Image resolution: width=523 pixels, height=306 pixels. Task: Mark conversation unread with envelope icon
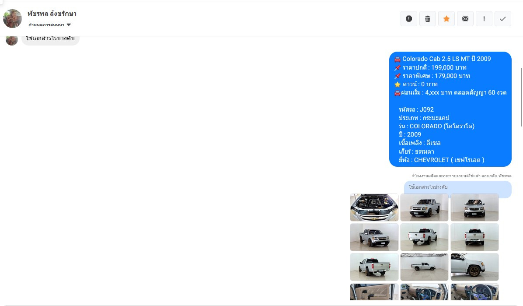click(x=465, y=19)
